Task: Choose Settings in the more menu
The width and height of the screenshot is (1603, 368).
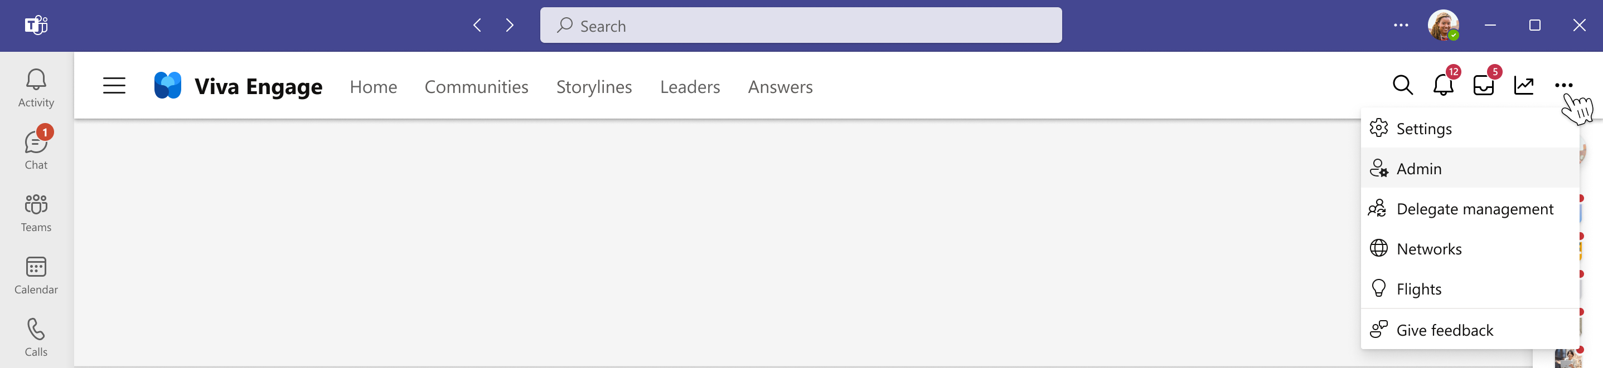Action: tap(1424, 129)
